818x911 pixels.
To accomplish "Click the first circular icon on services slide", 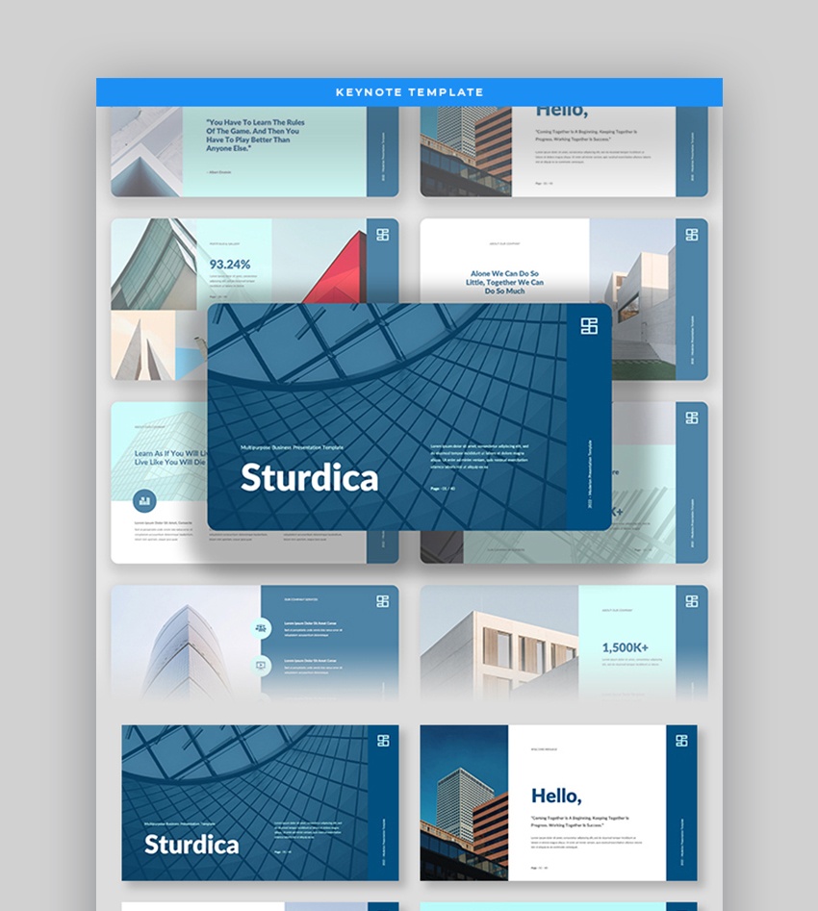I will click(x=261, y=628).
